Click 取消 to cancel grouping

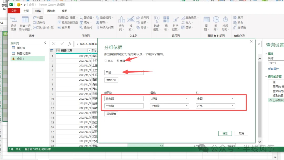click(241, 133)
